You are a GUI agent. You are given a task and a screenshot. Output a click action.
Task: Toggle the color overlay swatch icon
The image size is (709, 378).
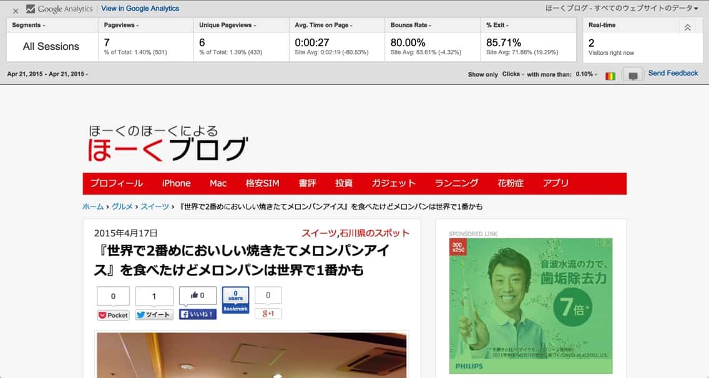pyautogui.click(x=610, y=76)
